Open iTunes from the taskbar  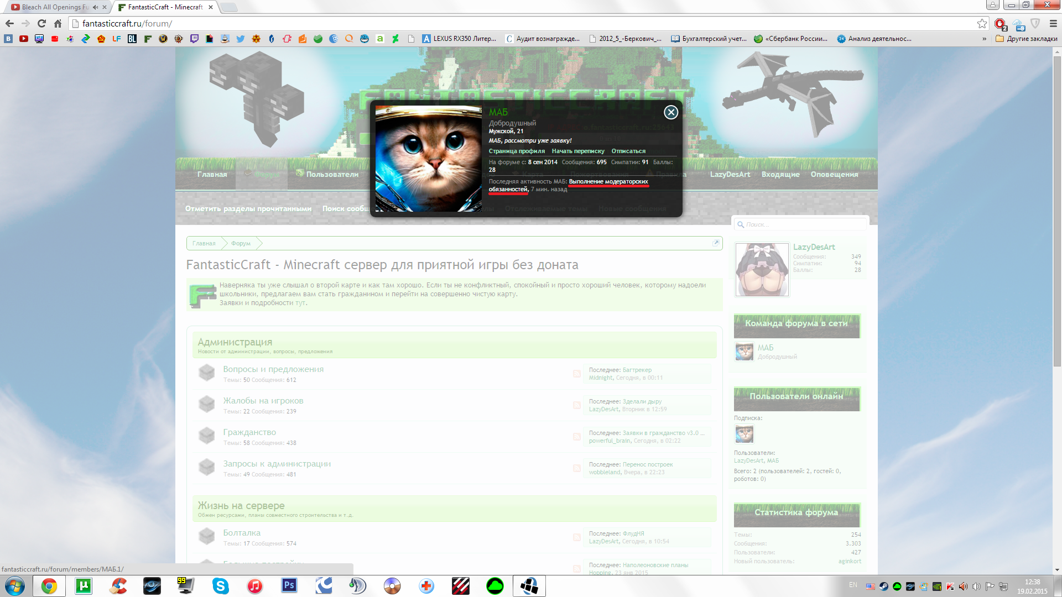(255, 586)
